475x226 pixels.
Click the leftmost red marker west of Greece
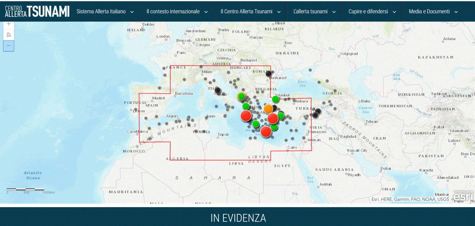click(x=246, y=116)
